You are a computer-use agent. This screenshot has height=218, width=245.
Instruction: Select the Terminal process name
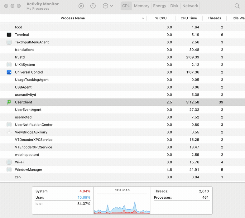(22, 35)
